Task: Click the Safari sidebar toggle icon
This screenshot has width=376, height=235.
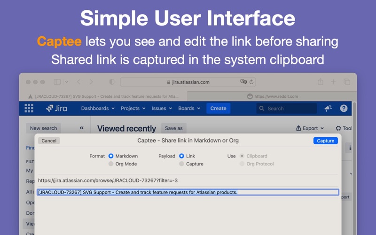Action: [57, 82]
